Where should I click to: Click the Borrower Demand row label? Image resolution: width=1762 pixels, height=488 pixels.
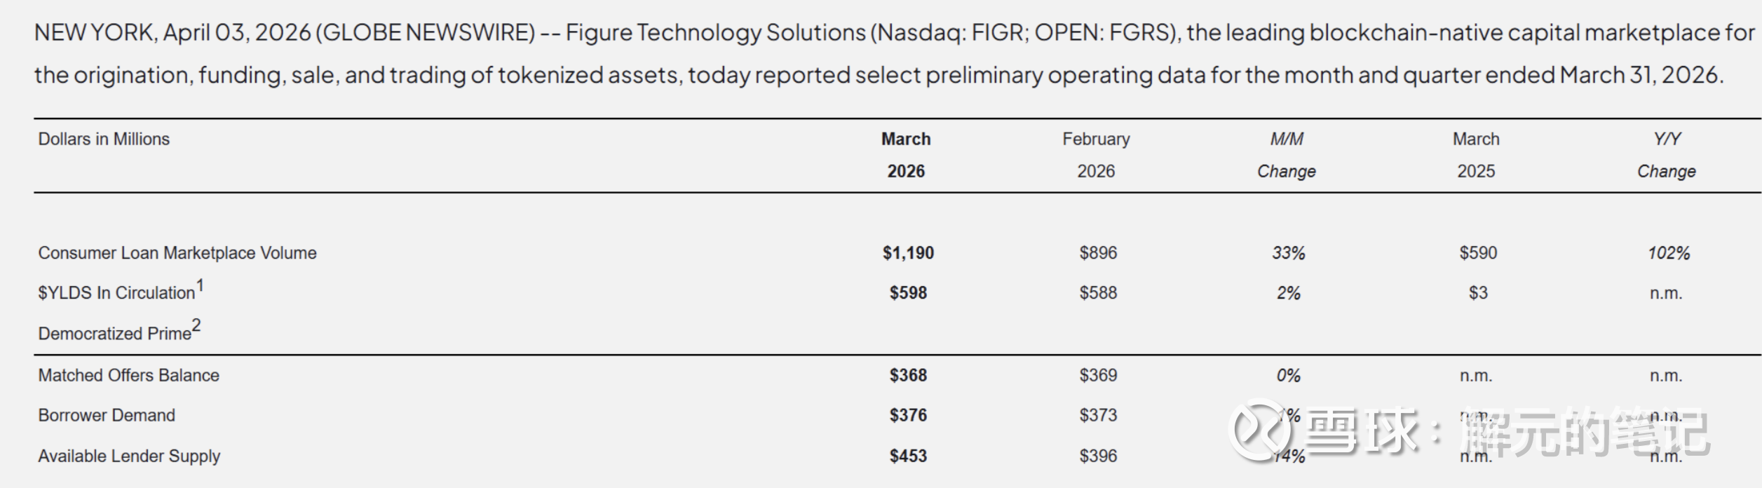(x=107, y=416)
